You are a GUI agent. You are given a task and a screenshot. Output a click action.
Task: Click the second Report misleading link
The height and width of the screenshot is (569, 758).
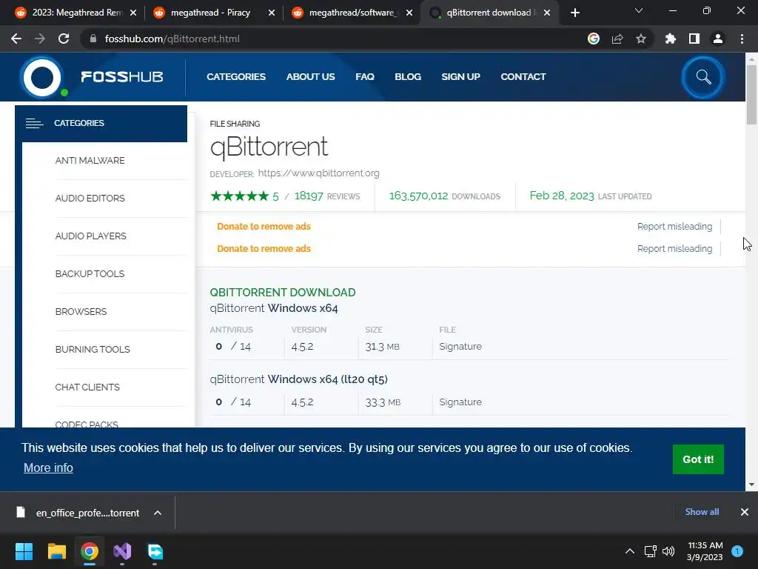674,249
